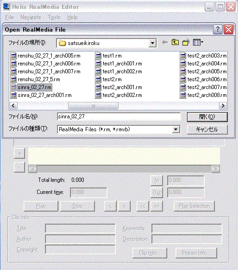Select file test1.rm icon
Image resolution: width=238 pixels, height=270 pixels.
pyautogui.click(x=98, y=56)
